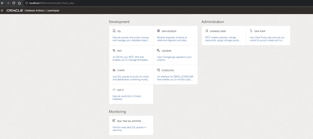The height and width of the screenshot is (139, 313).
Task: Click the Liquibase card icon
Action: click(x=158, y=50)
